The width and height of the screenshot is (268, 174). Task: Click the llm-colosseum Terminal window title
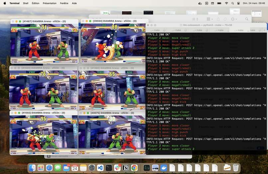207,25
